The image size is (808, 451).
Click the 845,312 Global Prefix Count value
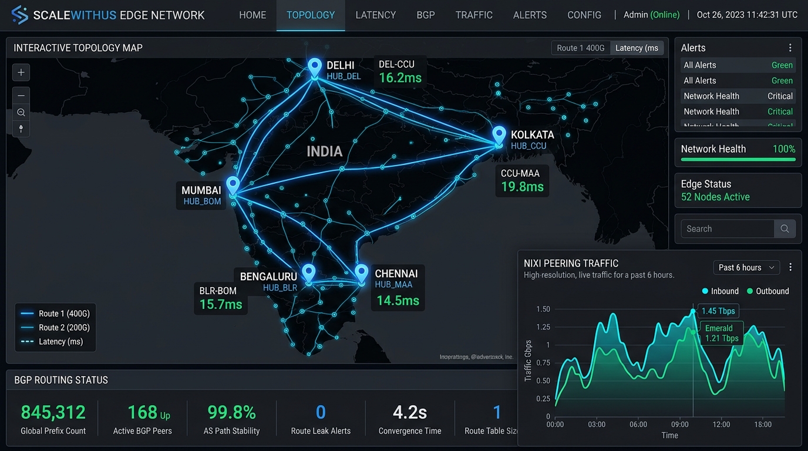(53, 412)
